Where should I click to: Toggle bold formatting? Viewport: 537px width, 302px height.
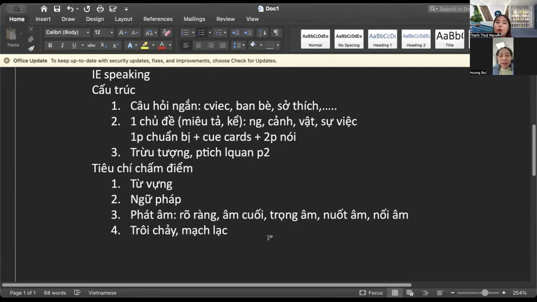point(50,45)
